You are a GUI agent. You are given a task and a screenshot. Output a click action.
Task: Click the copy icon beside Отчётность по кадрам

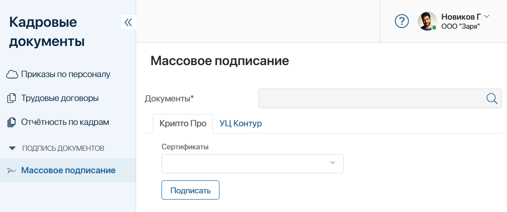(12, 123)
